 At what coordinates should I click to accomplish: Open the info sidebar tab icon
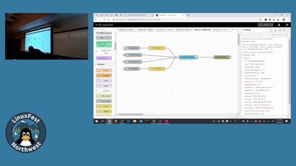tap(271, 30)
